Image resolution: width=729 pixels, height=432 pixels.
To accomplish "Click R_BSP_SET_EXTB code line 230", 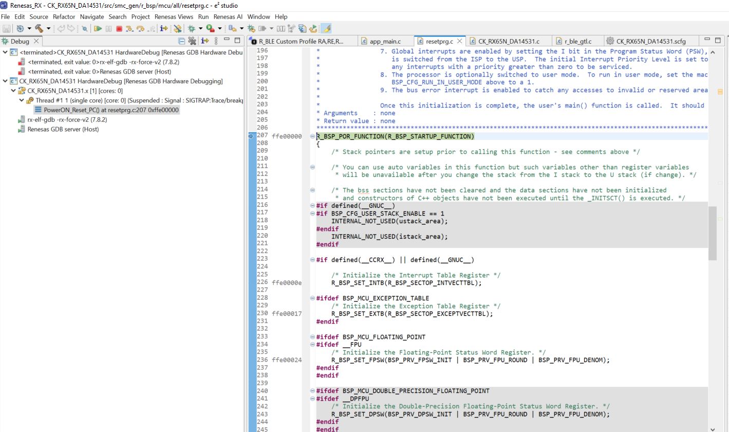I will [x=412, y=314].
